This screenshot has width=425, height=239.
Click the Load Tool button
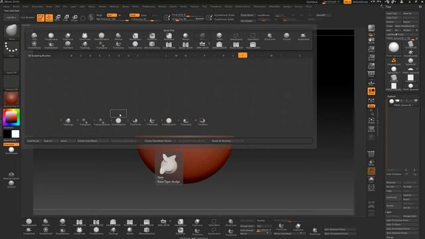[x=393, y=13]
